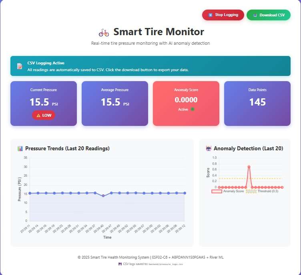The image size is (301, 275).
Task: Click the floppy disk icon in footer
Action: coord(120,264)
